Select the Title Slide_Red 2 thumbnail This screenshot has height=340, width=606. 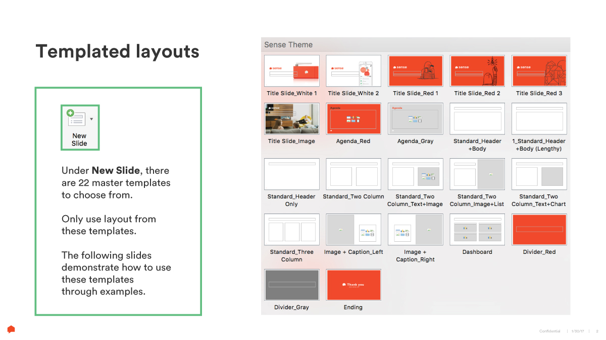click(x=477, y=71)
